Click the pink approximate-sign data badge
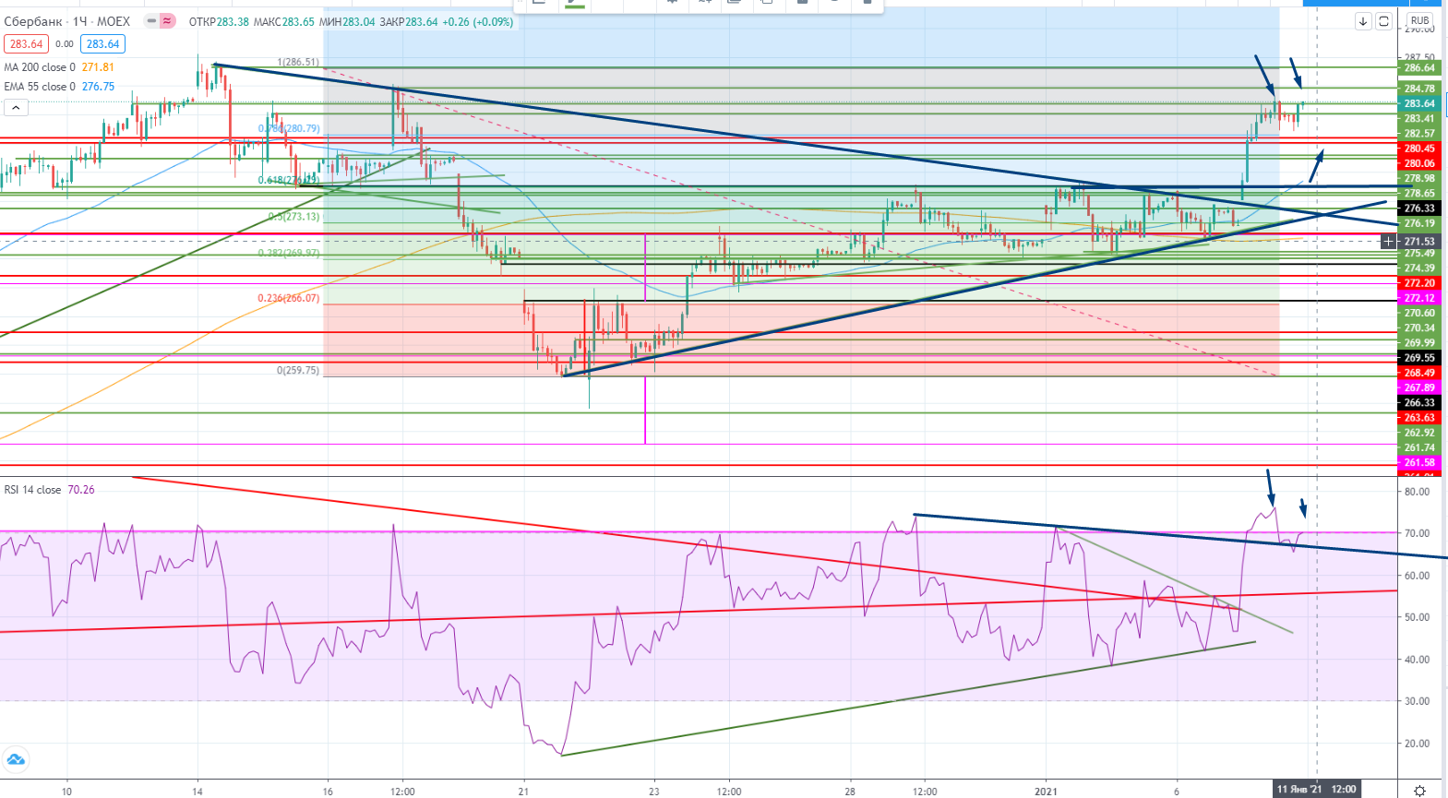Screen dimensions: 1448x798 (167, 21)
